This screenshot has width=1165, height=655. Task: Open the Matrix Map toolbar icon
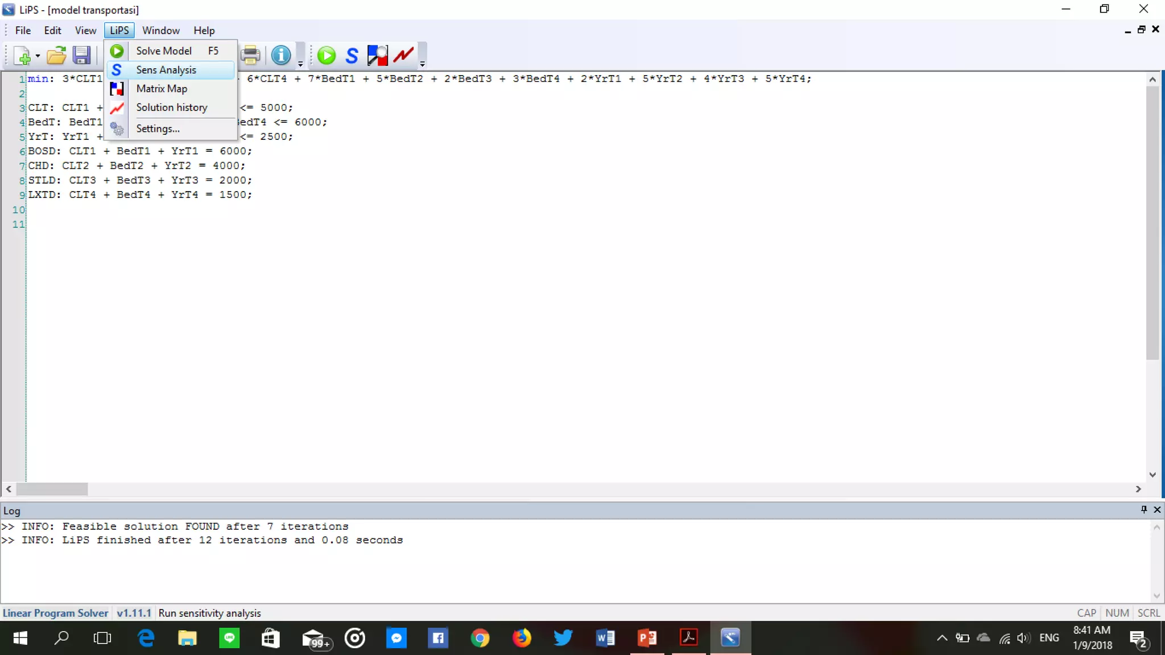coord(377,55)
